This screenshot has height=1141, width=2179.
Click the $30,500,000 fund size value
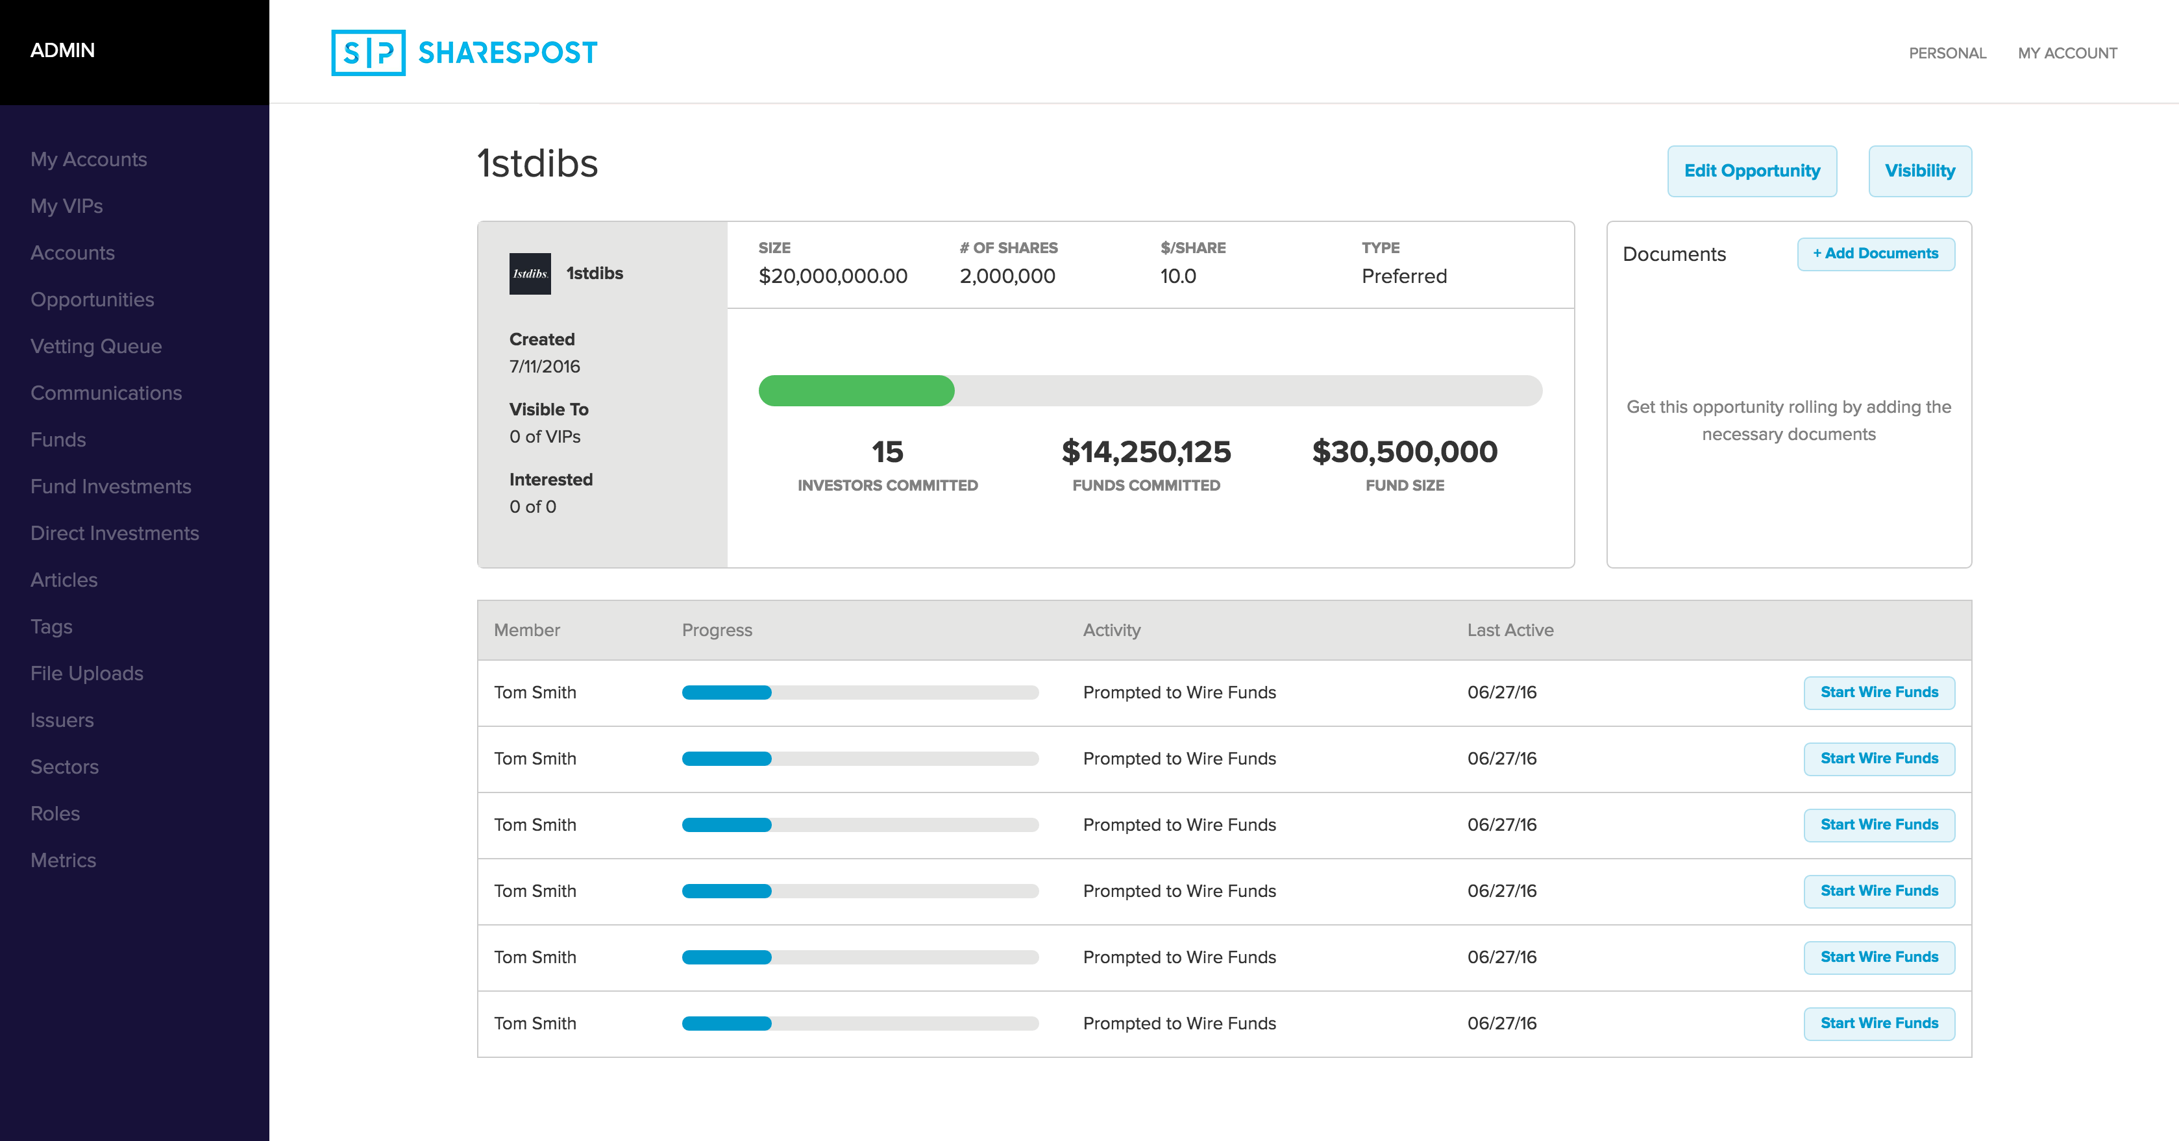click(1404, 452)
